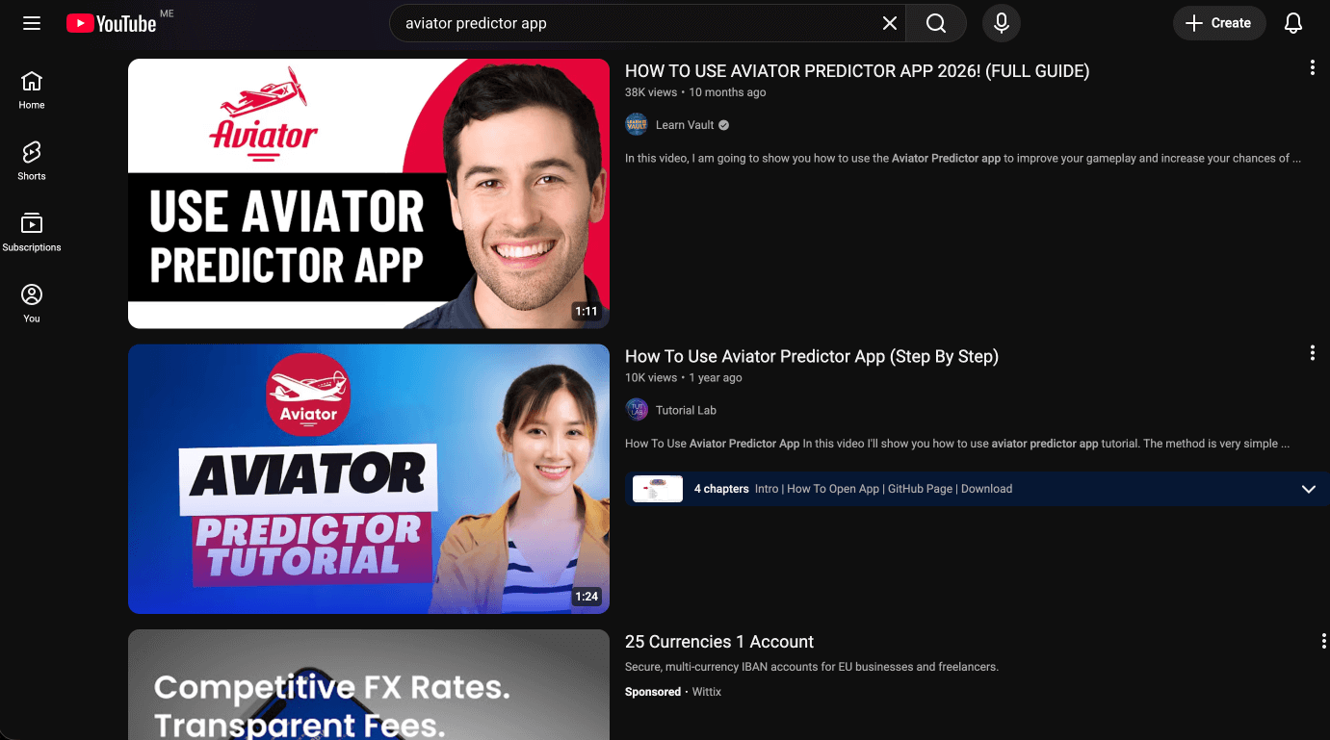
Task: Expand the 4 chapters list
Action: click(1309, 488)
